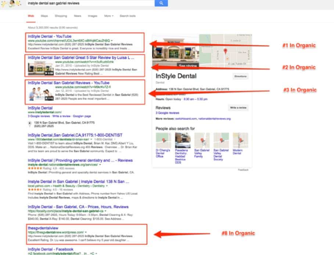Open '3 Google reviews' under the panel's Reviews heading
The height and width of the screenshot is (255, 334).
168,113
